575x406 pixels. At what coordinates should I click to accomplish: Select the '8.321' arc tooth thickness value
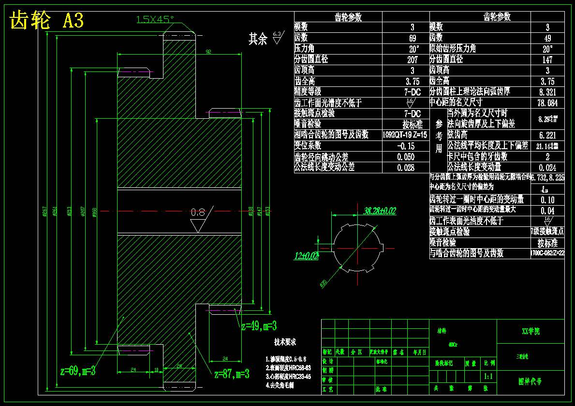(547, 92)
